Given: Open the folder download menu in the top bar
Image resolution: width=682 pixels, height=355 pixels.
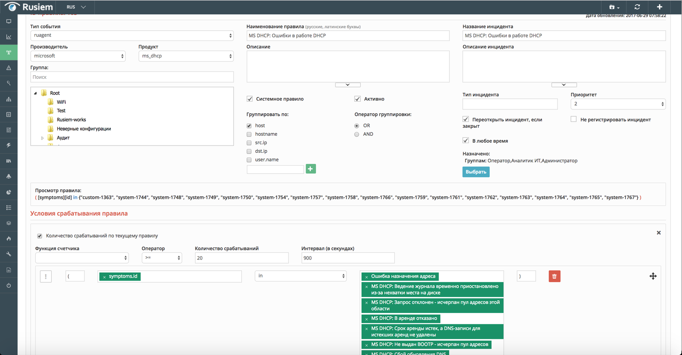Looking at the screenshot, I should 614,7.
